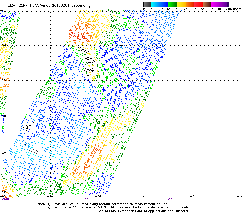Click the '35' tick label on color bar
243x213 pixels.
click(202, 9)
